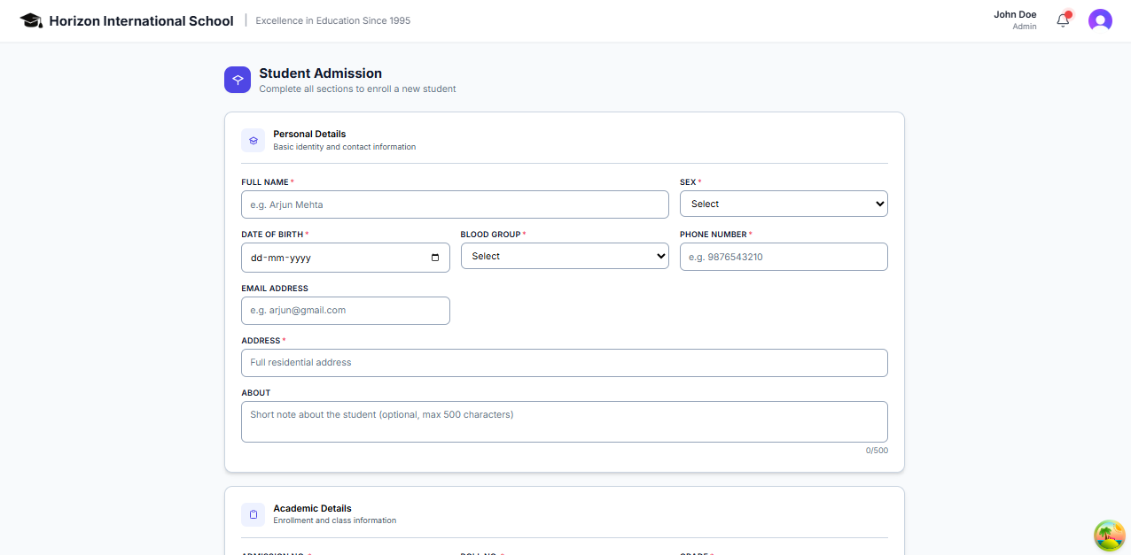Viewport: 1131px width, 555px height.
Task: Click the Personal Details section title
Action: tap(309, 135)
